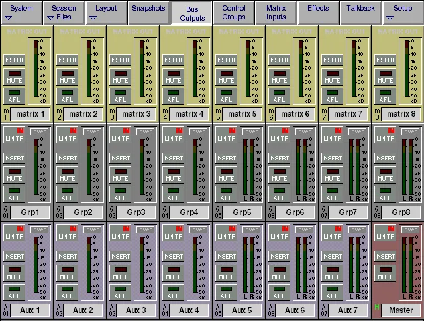The height and width of the screenshot is (321, 424).
Task: Switch to the Effects tab
Action: point(318,13)
